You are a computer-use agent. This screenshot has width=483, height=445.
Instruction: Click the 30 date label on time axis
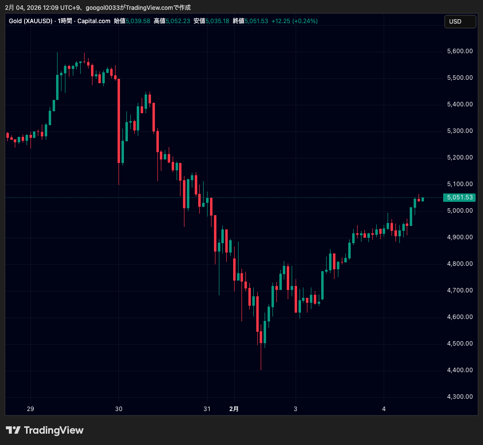tap(119, 409)
